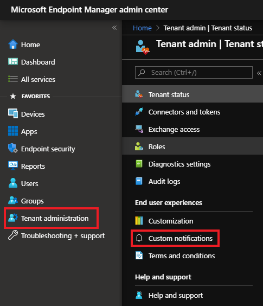Click the Users person icon
Screen dimensions: 263x306
13,183
